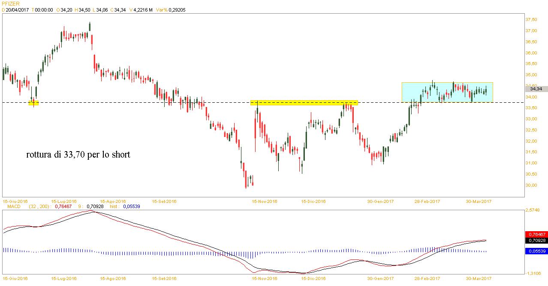The image size is (548, 286).
Task: Click the PFIZER ticker title
Action: coord(11,3)
